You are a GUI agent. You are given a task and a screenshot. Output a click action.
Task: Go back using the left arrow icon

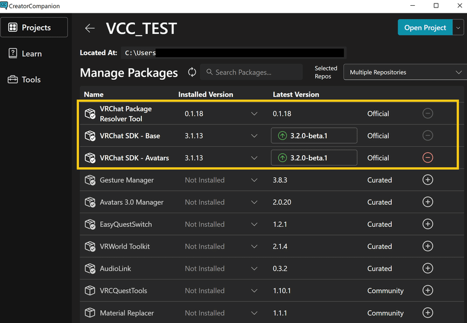coord(90,28)
